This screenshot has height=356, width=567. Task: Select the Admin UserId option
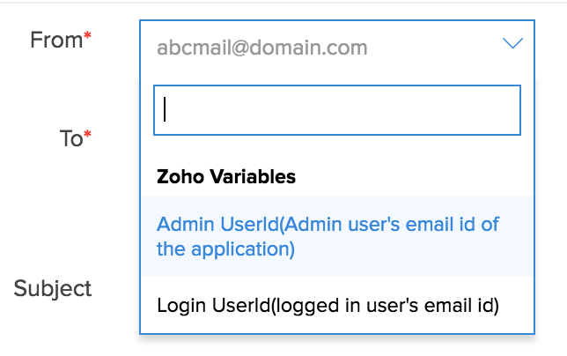tap(328, 236)
